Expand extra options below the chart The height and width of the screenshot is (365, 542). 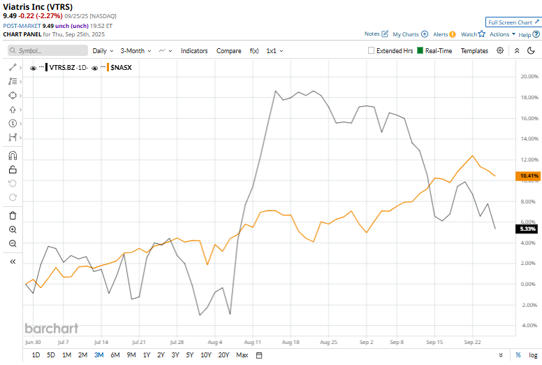pyautogui.click(x=501, y=355)
